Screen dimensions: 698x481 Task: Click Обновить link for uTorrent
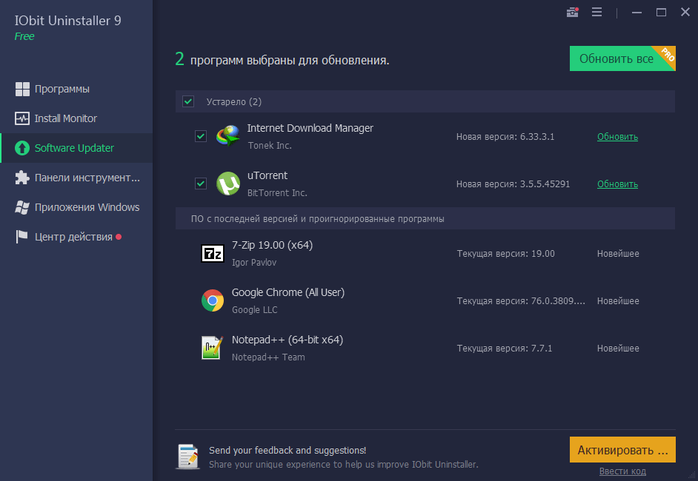point(617,184)
